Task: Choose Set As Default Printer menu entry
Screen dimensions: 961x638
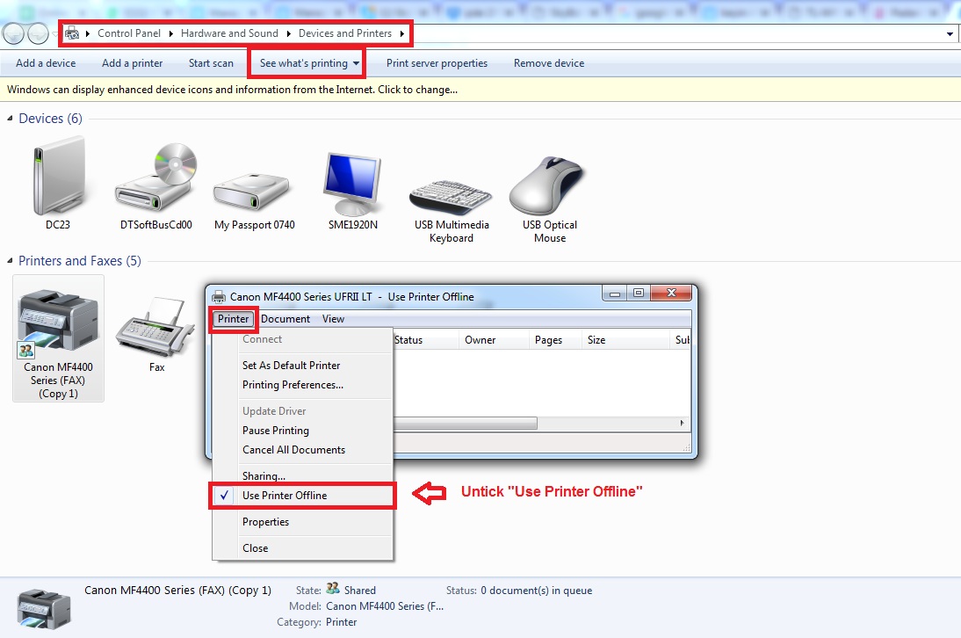Action: tap(302, 366)
